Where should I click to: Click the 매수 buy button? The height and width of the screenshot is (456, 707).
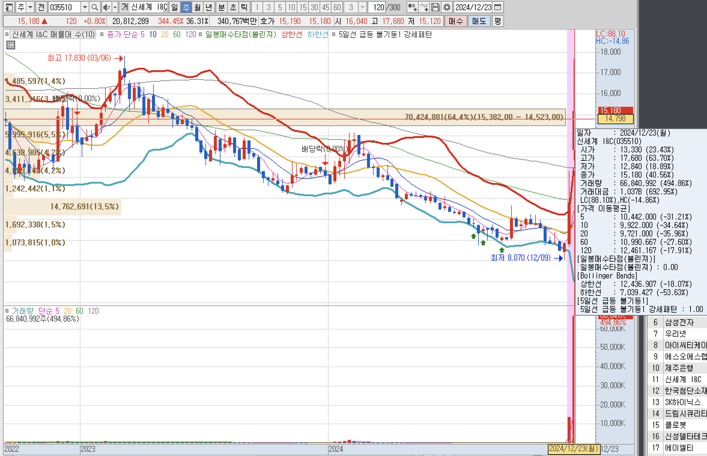click(456, 21)
